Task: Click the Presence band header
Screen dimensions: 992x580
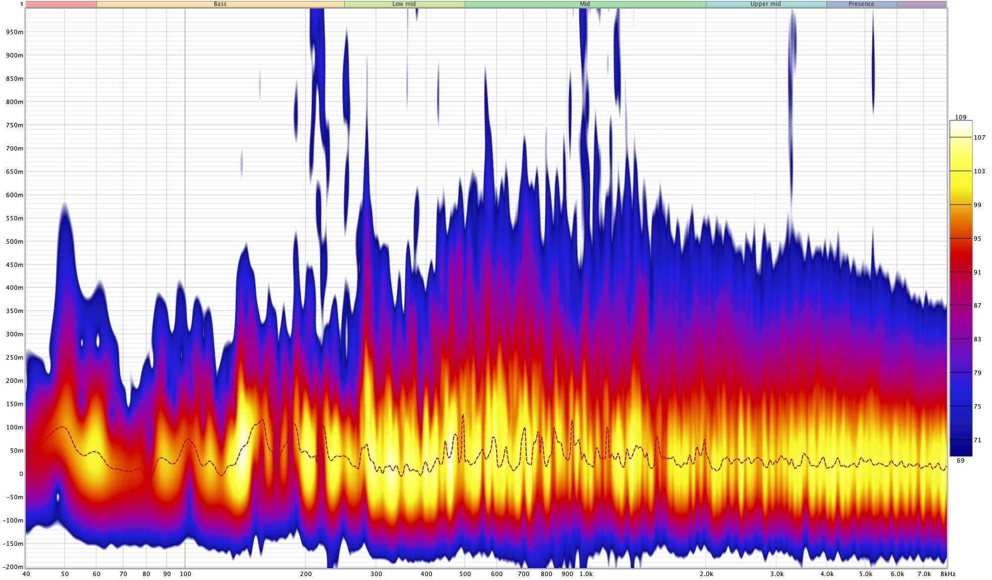Action: [861, 4]
